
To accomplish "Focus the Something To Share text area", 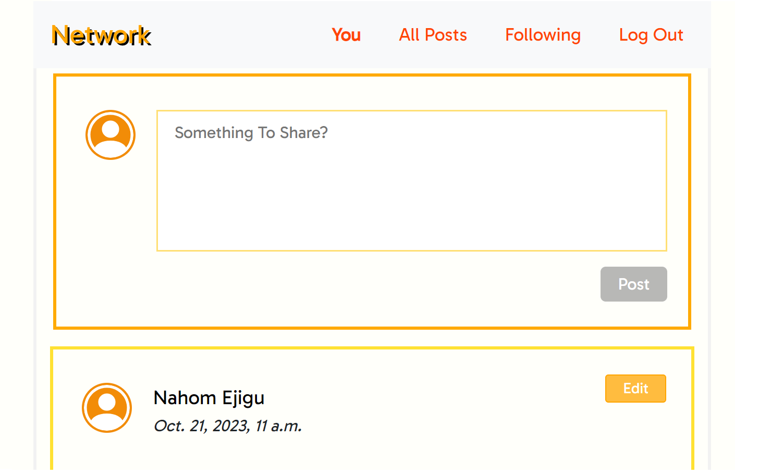I will [x=411, y=156].
